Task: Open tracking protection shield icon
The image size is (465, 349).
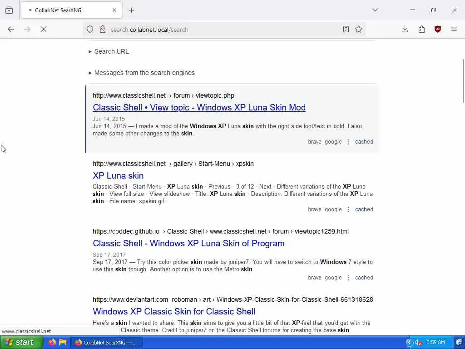Action: point(90,29)
